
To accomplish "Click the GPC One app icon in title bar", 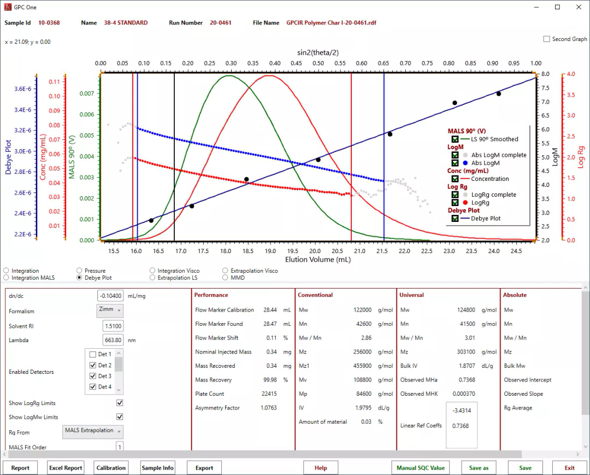I will pos(8,7).
